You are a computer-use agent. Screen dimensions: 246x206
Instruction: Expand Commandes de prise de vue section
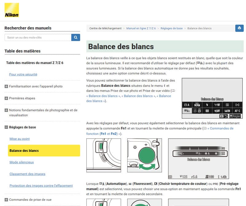point(6,200)
